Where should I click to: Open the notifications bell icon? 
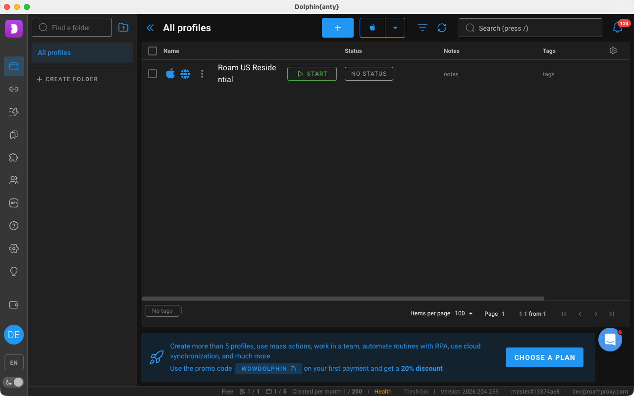[x=618, y=28]
